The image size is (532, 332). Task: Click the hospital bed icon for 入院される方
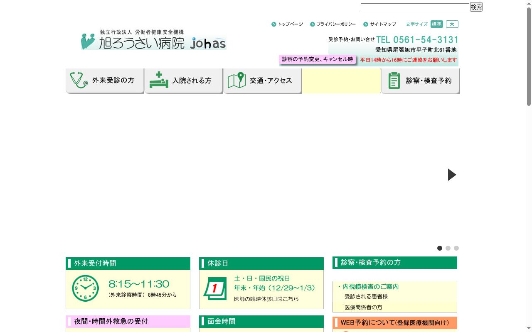159,80
